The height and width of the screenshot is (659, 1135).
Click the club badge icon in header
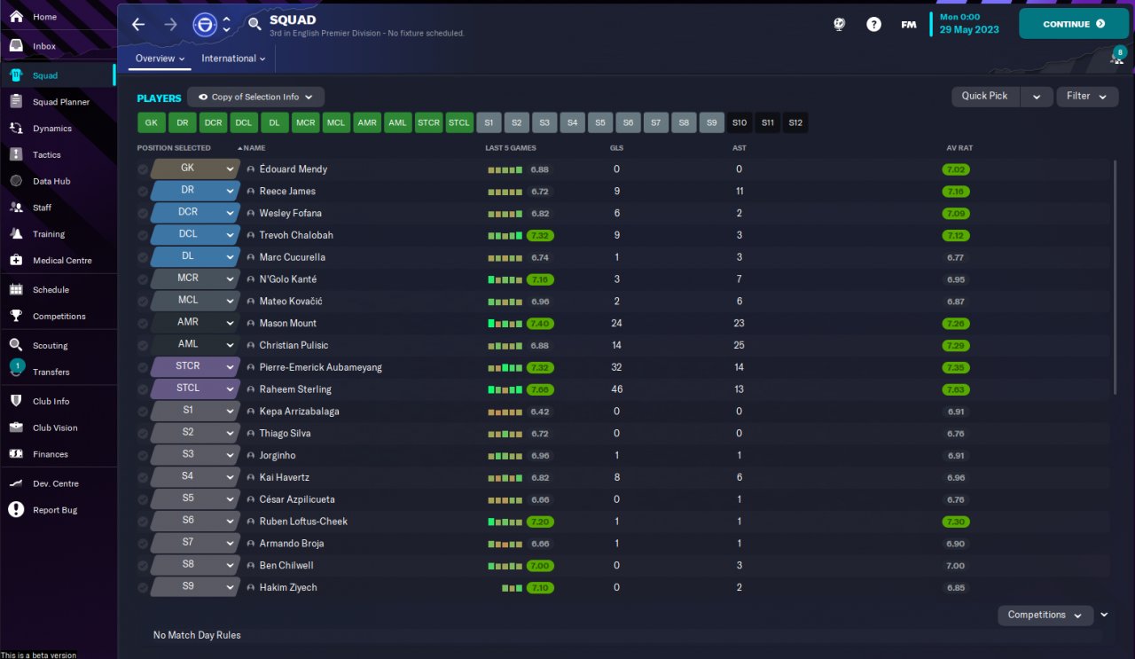[x=205, y=25]
